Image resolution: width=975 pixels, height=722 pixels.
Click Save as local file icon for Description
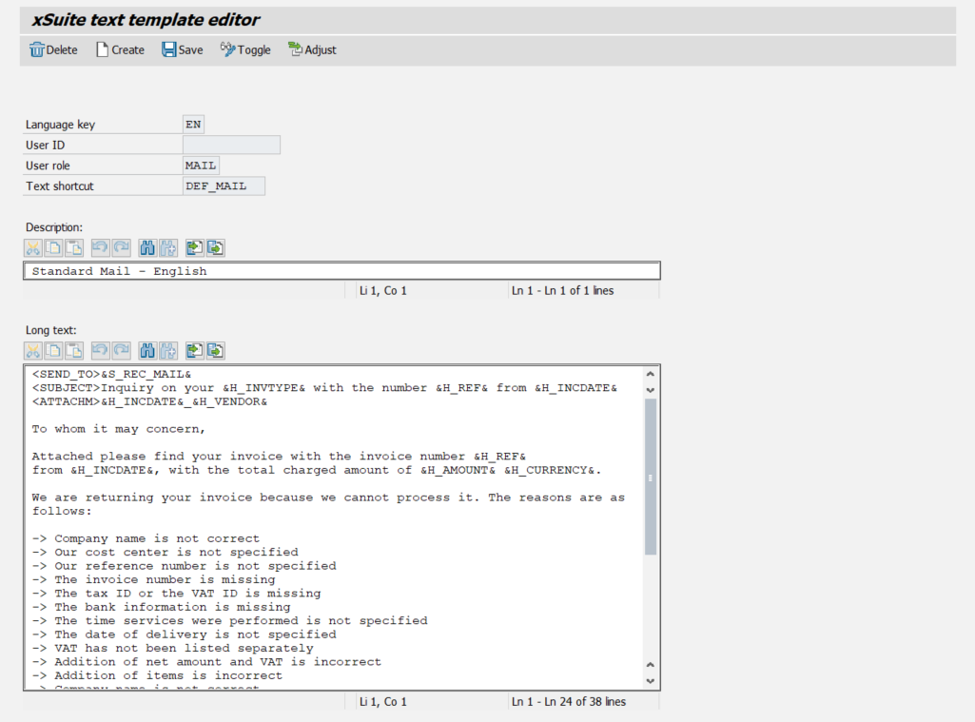tap(216, 248)
